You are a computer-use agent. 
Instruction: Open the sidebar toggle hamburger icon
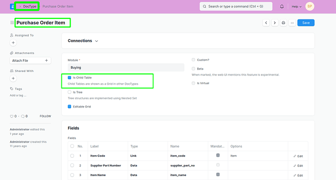[12, 22]
